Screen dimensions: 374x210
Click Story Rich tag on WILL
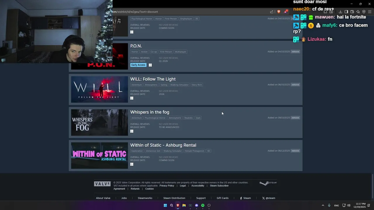tap(197, 85)
